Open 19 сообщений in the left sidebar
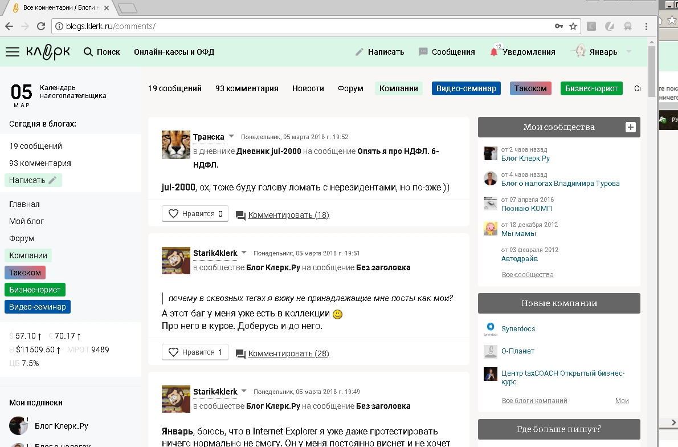 click(x=35, y=147)
